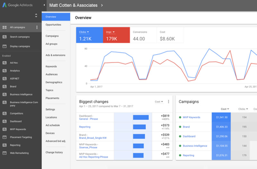Open the Opportunities page
The width and height of the screenshot is (257, 169).
click(x=53, y=25)
